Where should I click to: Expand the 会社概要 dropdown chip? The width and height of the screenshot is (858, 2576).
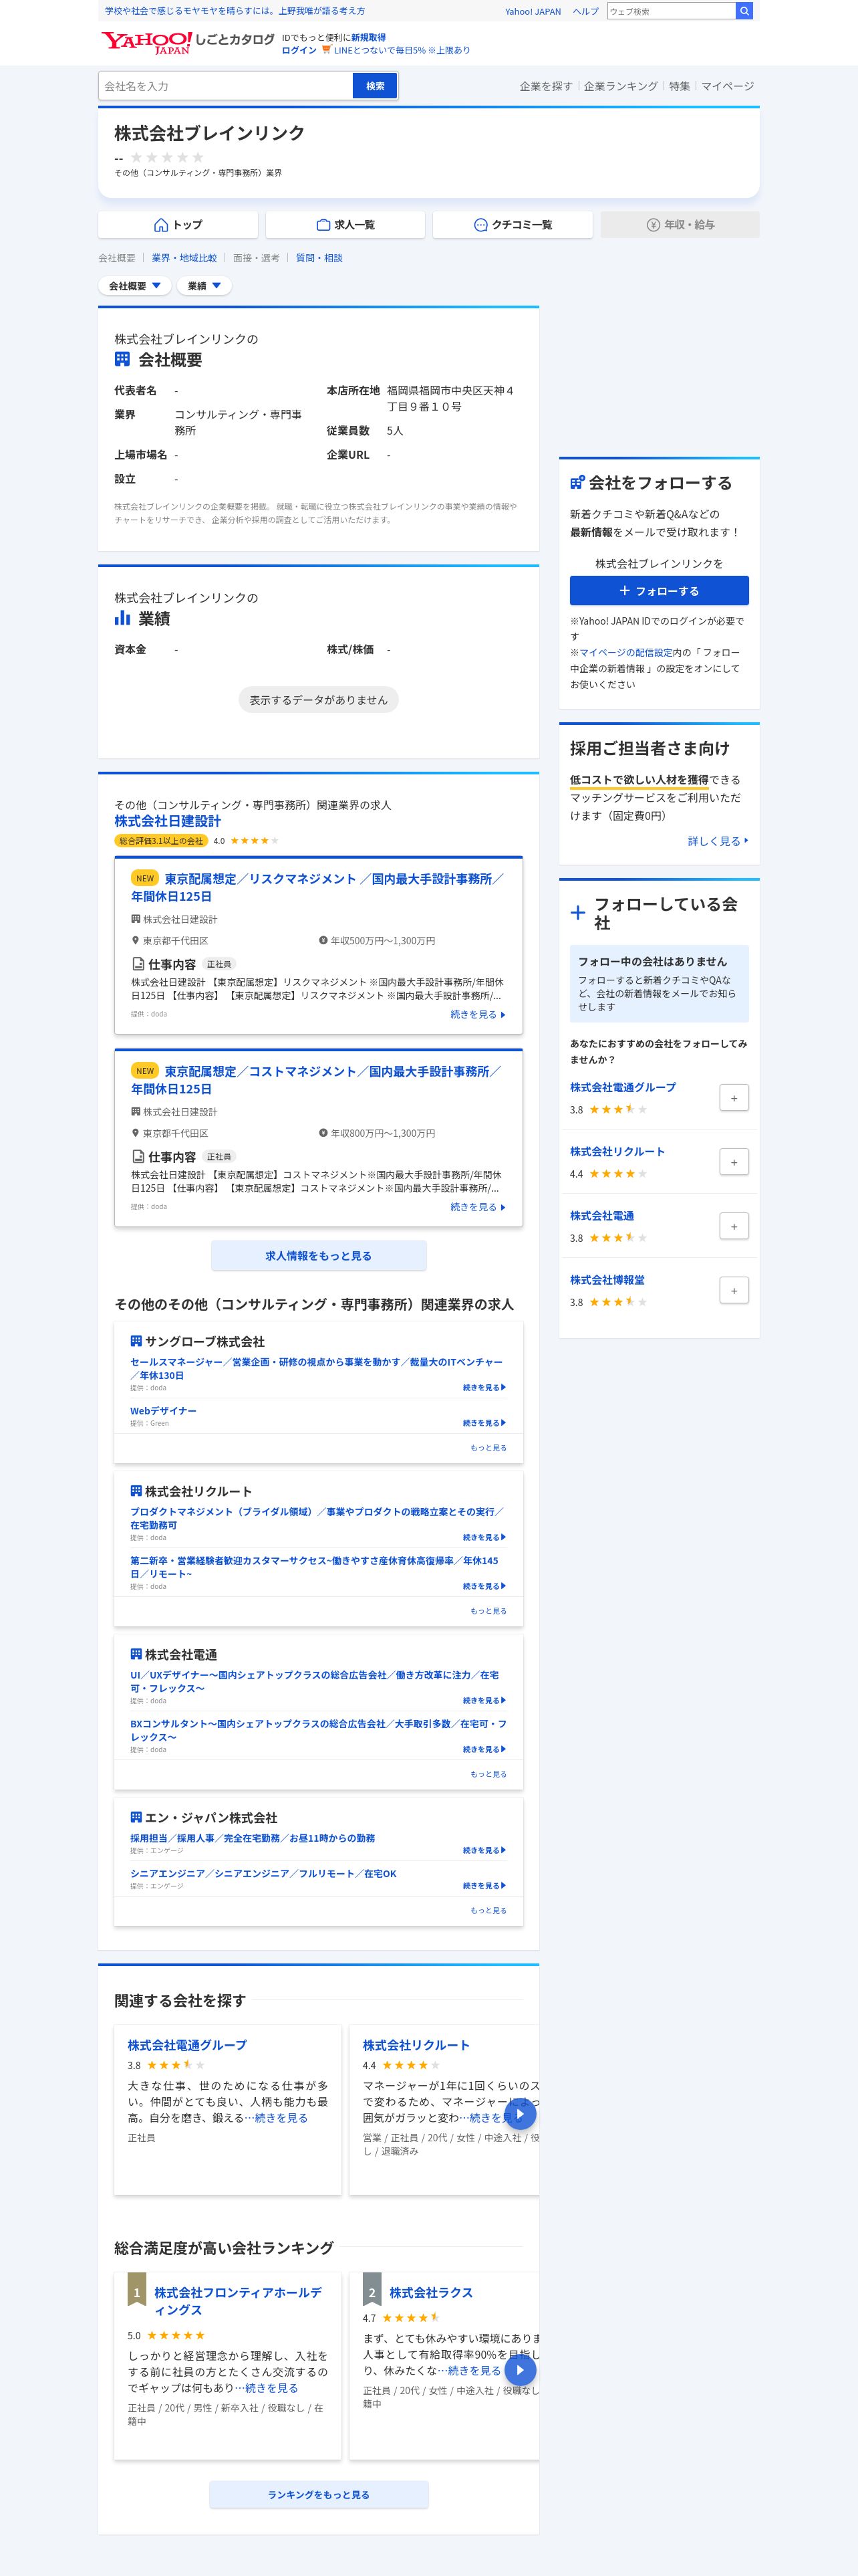pos(135,286)
